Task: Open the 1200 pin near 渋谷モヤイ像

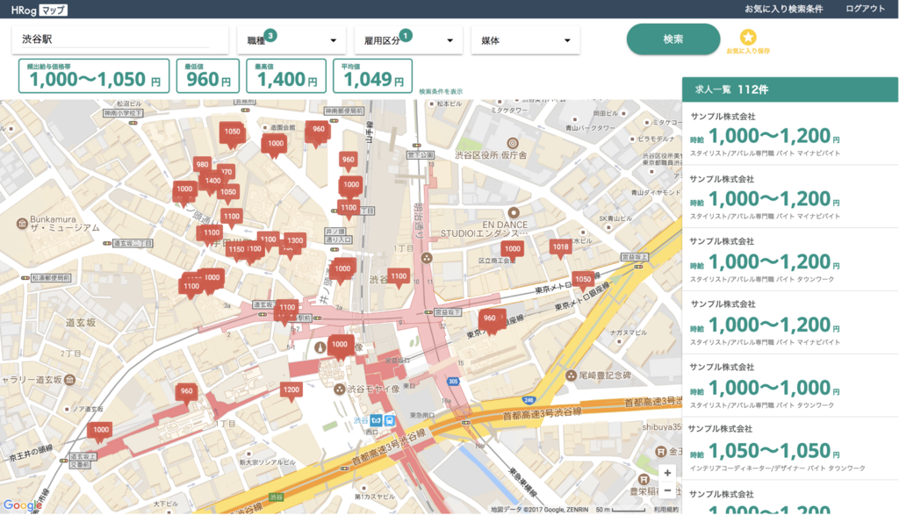Action: [291, 390]
